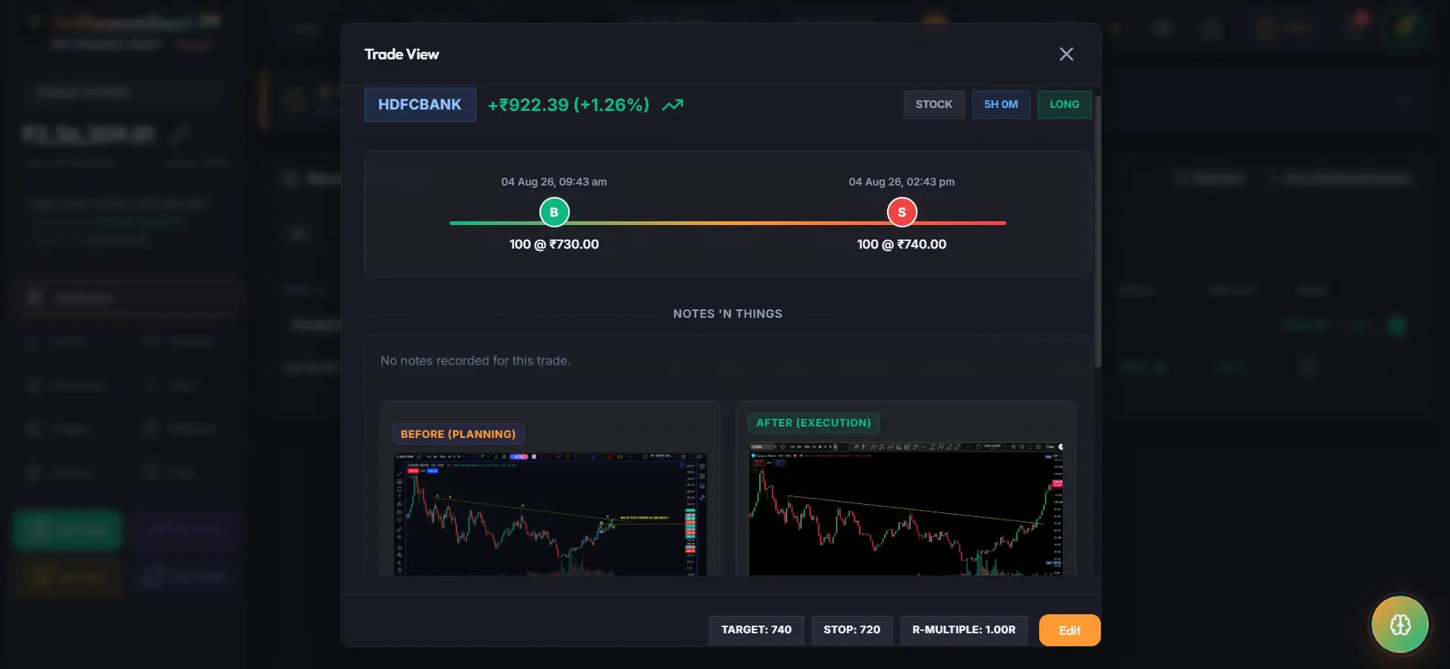Select the red S sell marker

pyautogui.click(x=901, y=212)
